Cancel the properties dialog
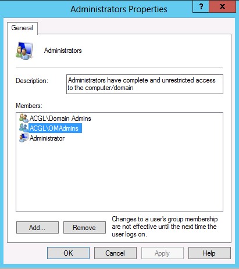Screen dimensions: 239x269 tap(115, 253)
